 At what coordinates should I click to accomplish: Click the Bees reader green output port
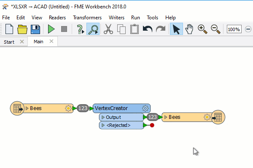pyautogui.click(x=74, y=108)
